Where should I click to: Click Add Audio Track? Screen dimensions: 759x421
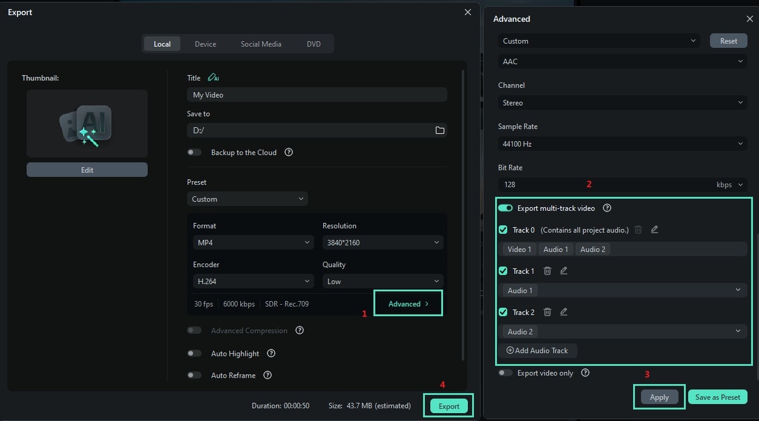(537, 350)
